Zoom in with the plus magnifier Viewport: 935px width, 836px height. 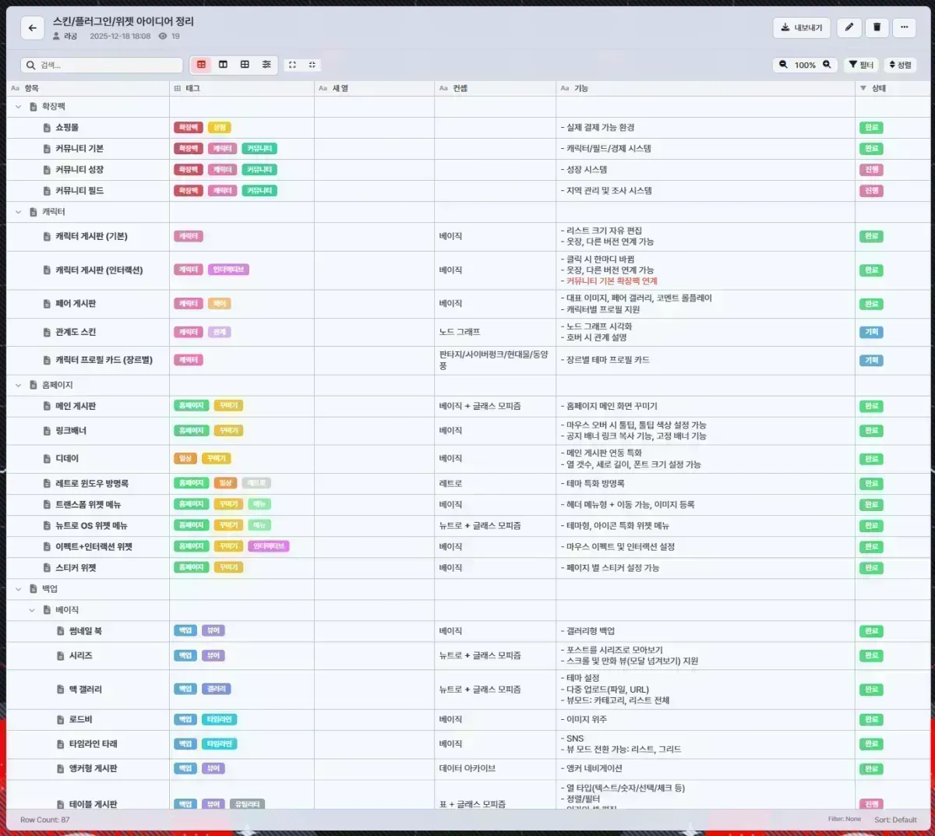[x=827, y=65]
